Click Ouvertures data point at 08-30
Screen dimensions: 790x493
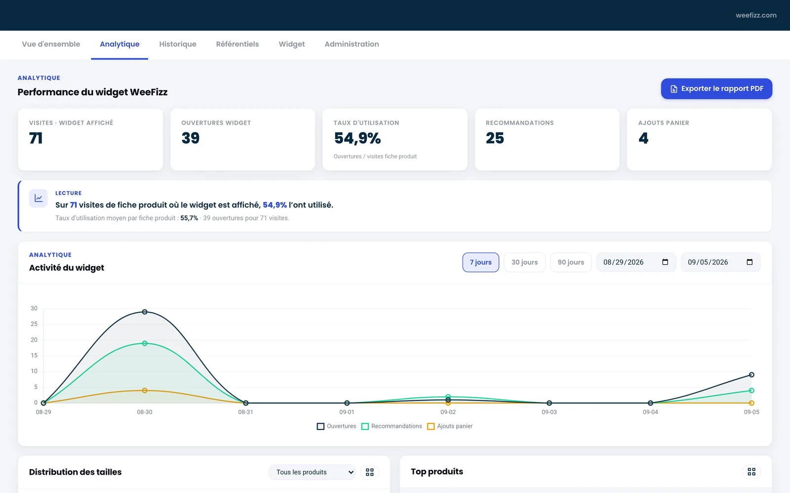(145, 312)
